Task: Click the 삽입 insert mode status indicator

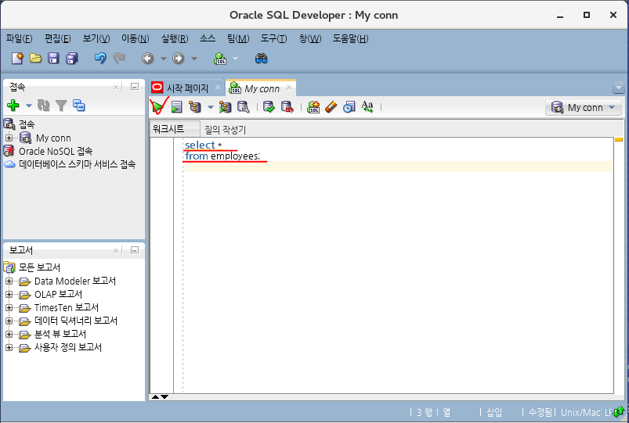Action: (493, 412)
